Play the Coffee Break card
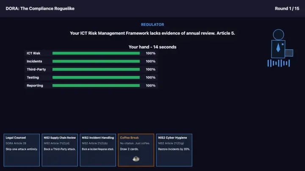This screenshot has width=305, height=171. 136,150
